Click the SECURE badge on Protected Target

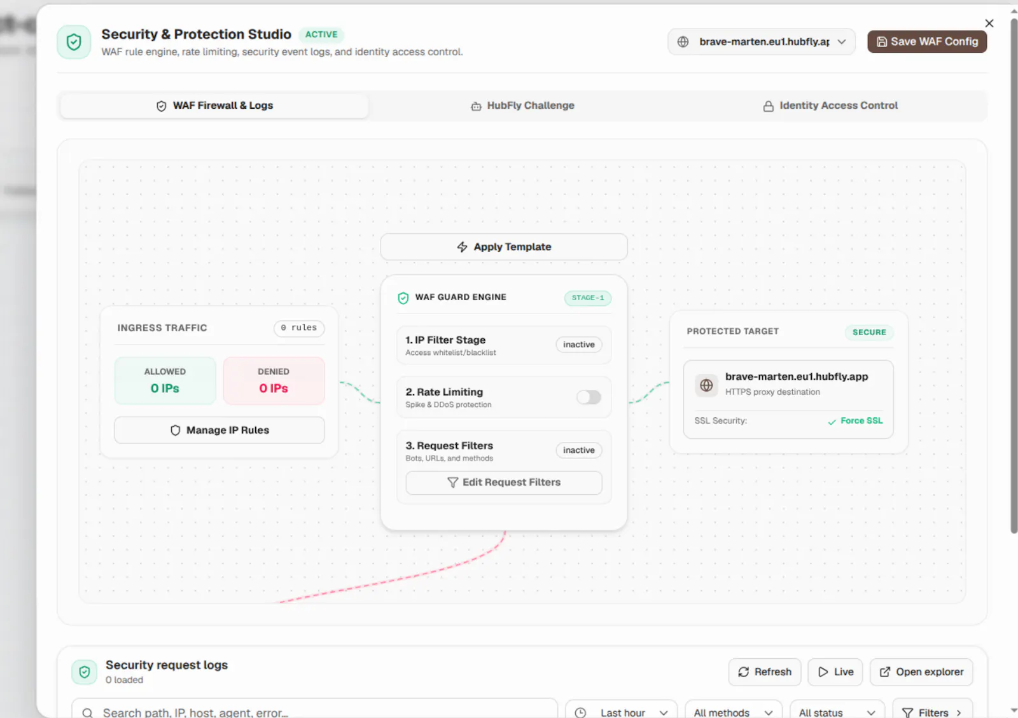point(869,332)
